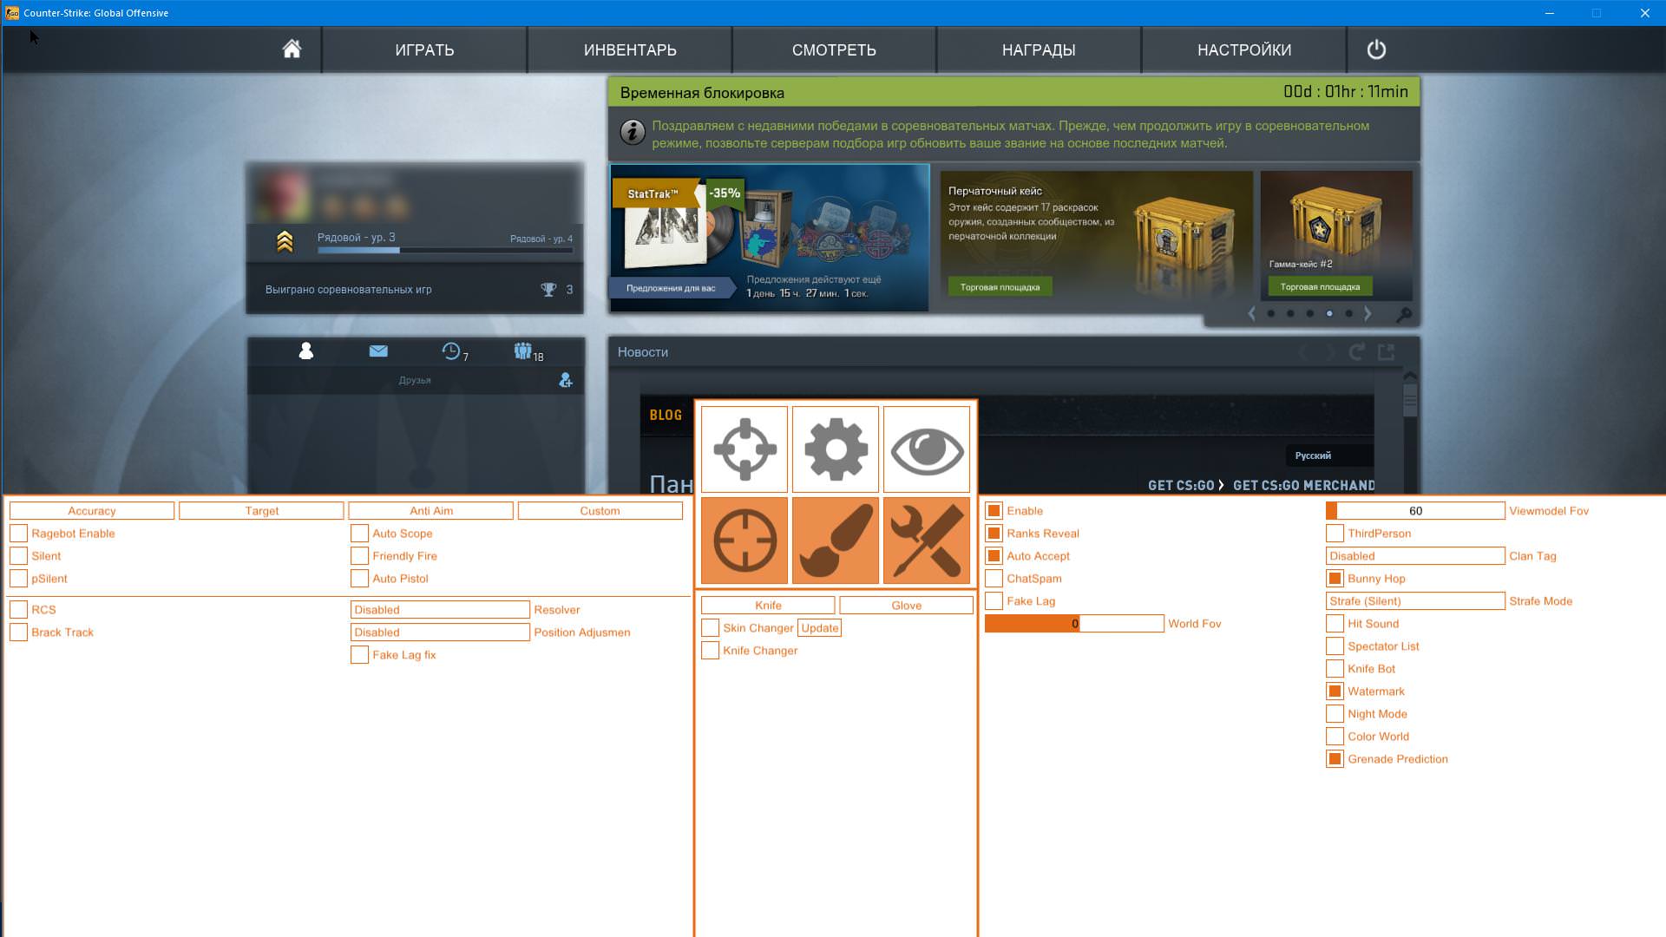Click the StatTrak sale offer thumbnail

point(769,238)
